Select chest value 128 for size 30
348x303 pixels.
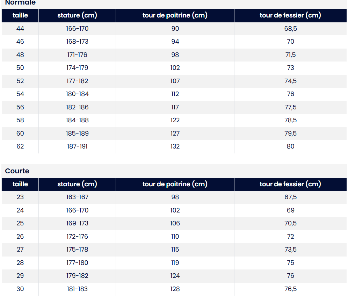tap(175, 289)
